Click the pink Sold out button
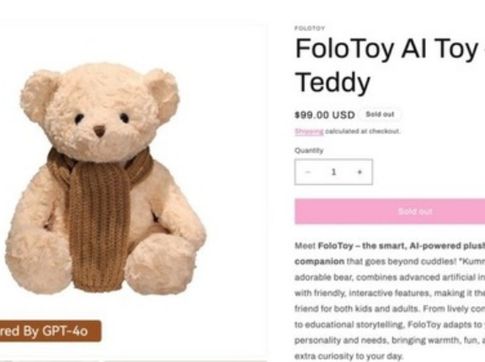Screen dimensions: 485x362 click(x=390, y=211)
